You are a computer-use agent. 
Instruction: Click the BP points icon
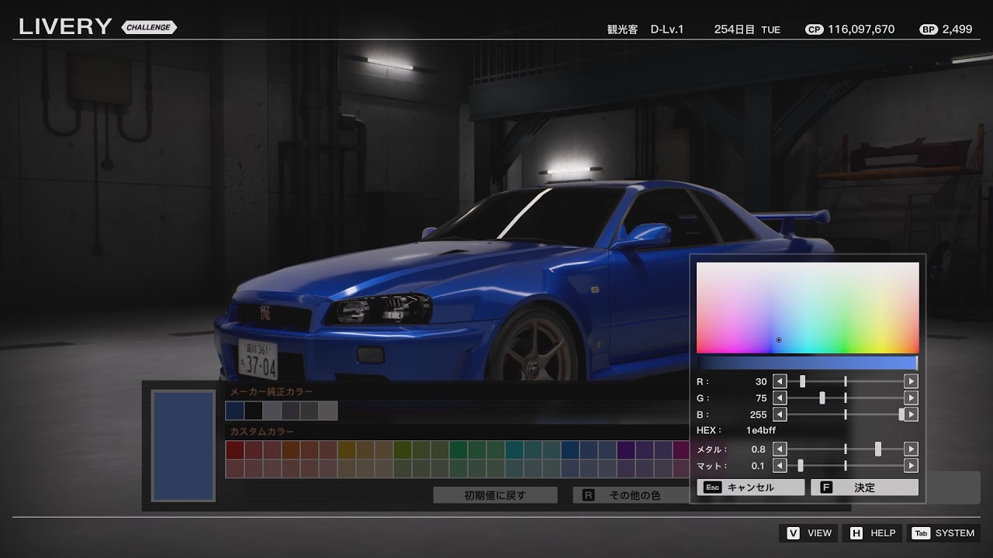click(x=929, y=29)
